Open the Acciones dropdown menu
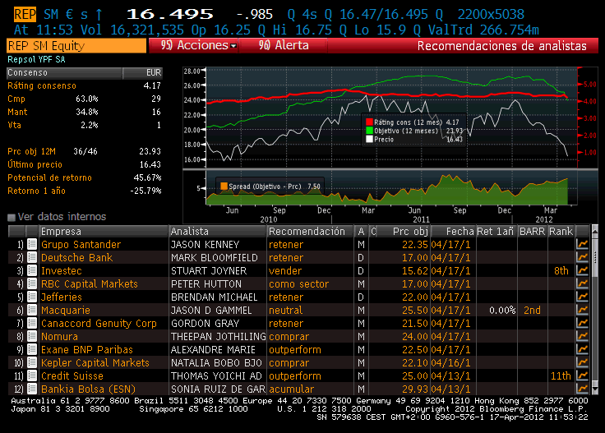The height and width of the screenshot is (433, 605). click(198, 45)
